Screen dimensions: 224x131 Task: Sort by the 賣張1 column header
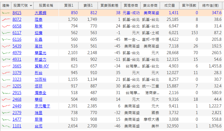[x=88, y=6]
